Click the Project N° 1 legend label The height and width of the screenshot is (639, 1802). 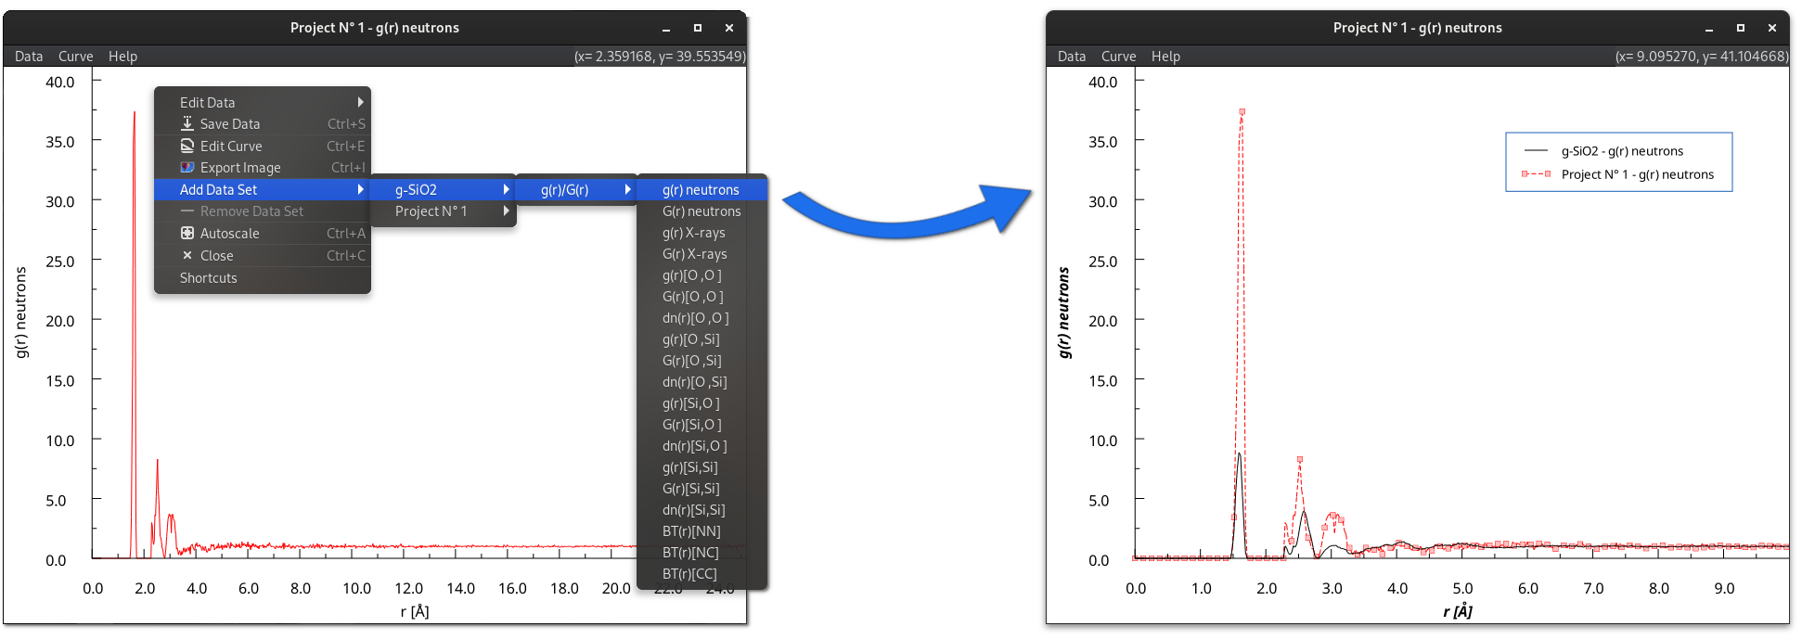pos(1637,174)
